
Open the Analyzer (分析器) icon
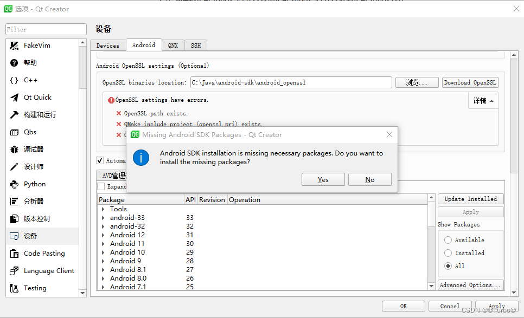click(x=14, y=202)
